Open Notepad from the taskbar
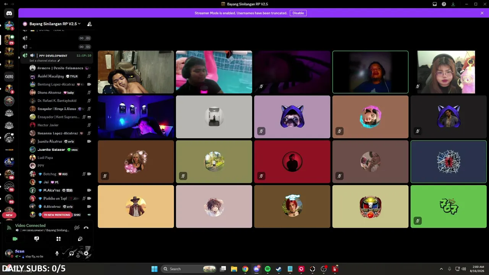 coord(290,269)
